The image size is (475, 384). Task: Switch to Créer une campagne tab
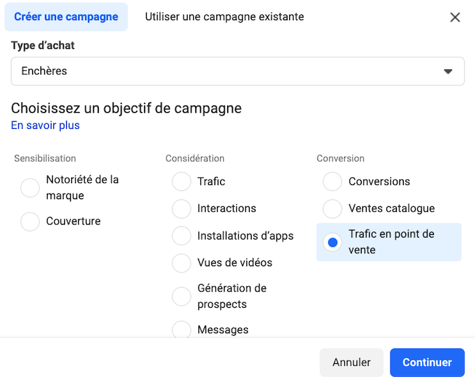pyautogui.click(x=66, y=17)
